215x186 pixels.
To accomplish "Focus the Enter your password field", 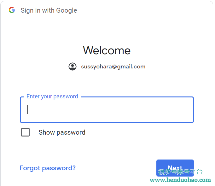I will click(107, 110).
